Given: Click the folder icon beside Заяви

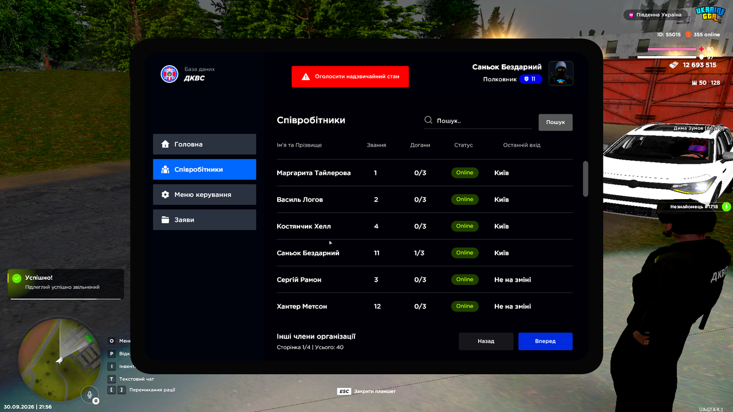Looking at the screenshot, I should tap(165, 220).
